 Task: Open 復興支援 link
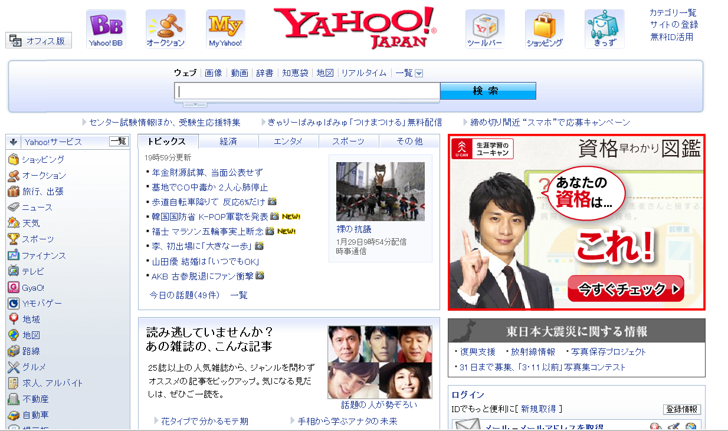(478, 352)
